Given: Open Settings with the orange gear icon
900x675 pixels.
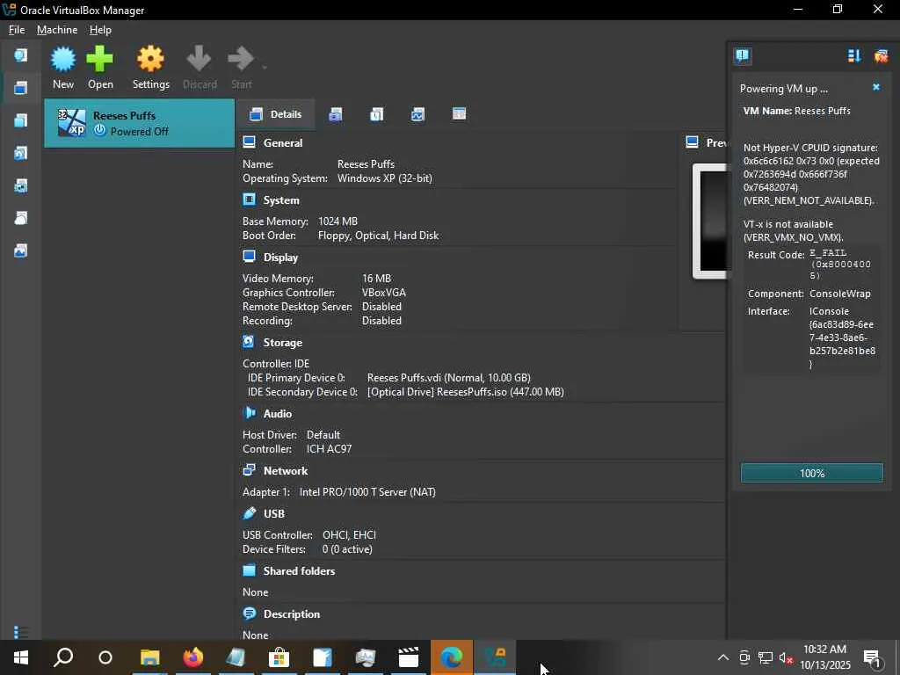Looking at the screenshot, I should [x=150, y=59].
